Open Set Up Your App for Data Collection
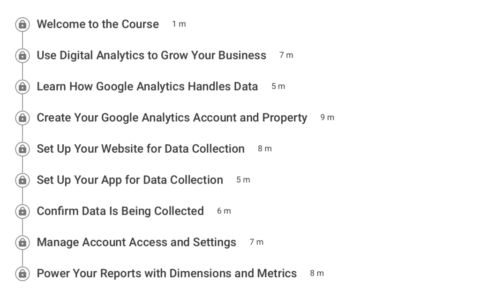Image resolution: width=480 pixels, height=297 pixels. click(130, 180)
